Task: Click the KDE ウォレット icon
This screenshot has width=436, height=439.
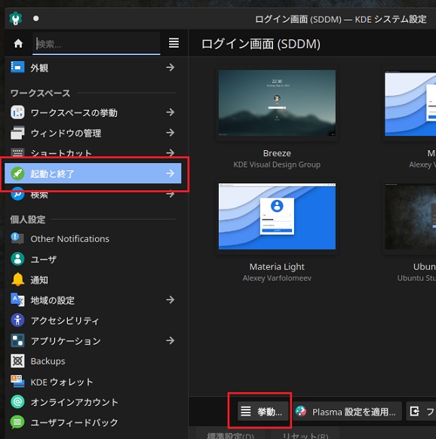Action: click(17, 382)
